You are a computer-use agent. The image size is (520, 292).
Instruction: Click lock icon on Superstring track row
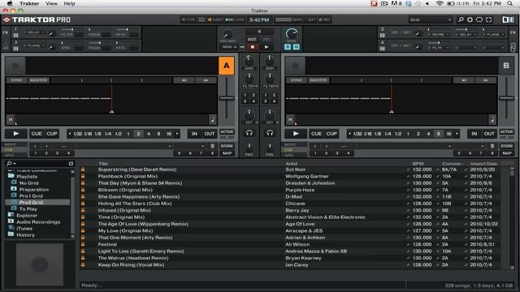click(83, 170)
